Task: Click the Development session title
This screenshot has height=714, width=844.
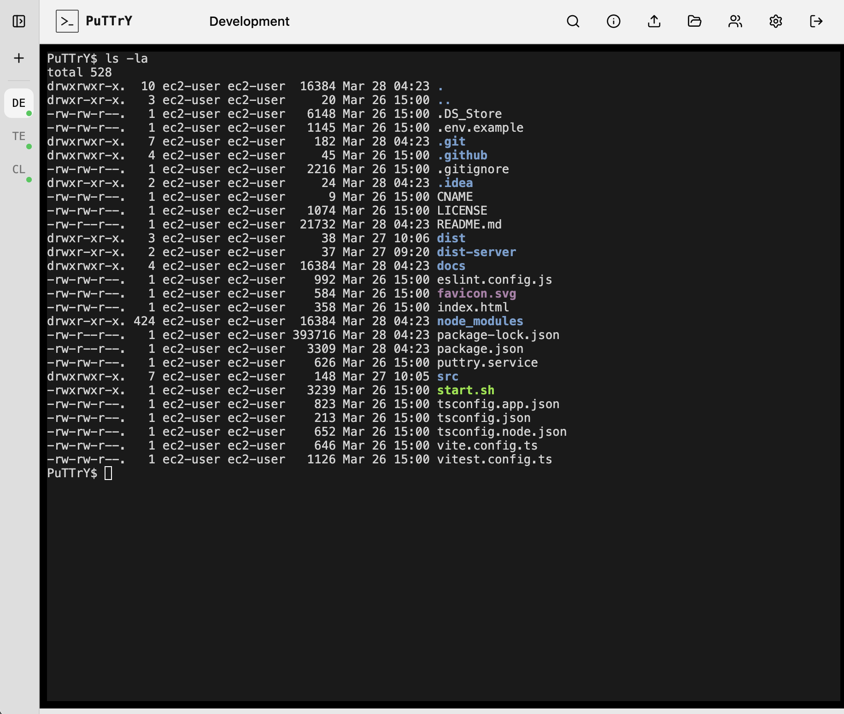Action: (x=249, y=21)
